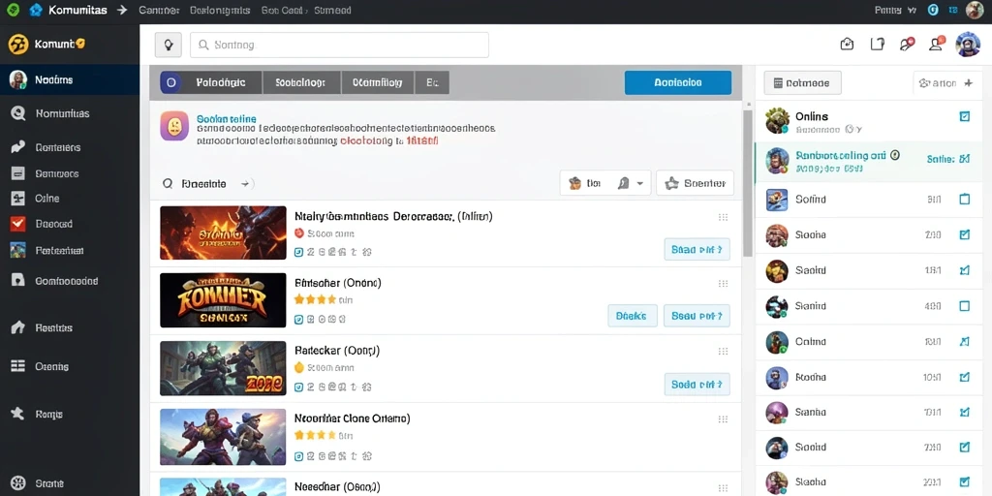This screenshot has width=992, height=496.
Task: Click the round O icon left of tabs
Action: (x=170, y=82)
